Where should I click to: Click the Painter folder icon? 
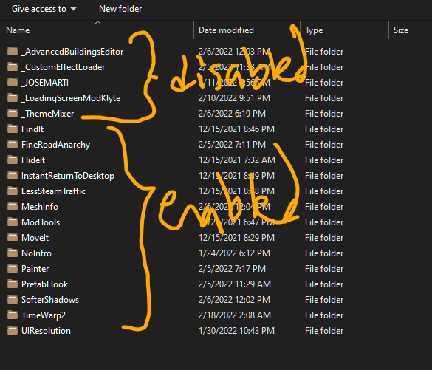point(13,269)
